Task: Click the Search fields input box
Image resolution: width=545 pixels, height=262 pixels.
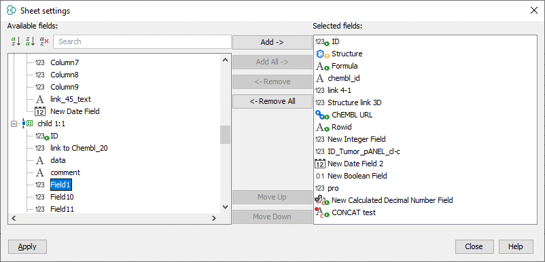Action: (142, 41)
